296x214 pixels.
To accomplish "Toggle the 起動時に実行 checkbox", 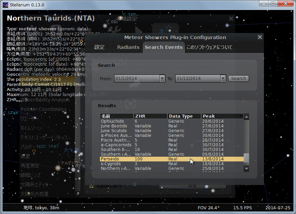I will [x=91, y=186].
